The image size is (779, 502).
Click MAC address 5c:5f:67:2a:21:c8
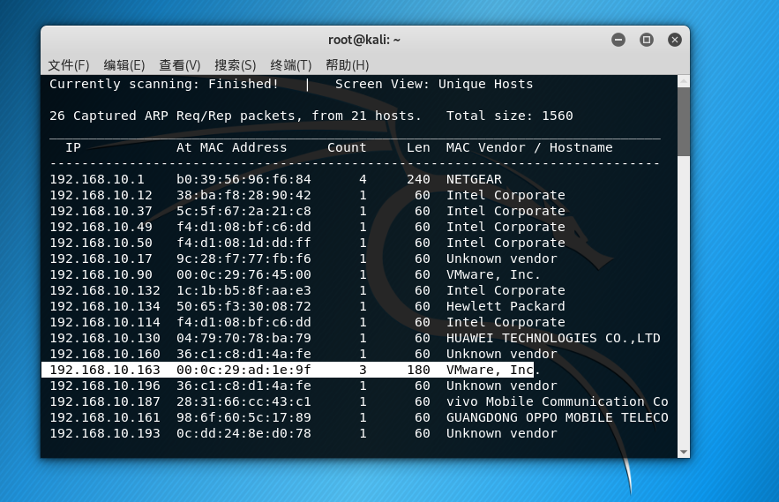pos(244,211)
